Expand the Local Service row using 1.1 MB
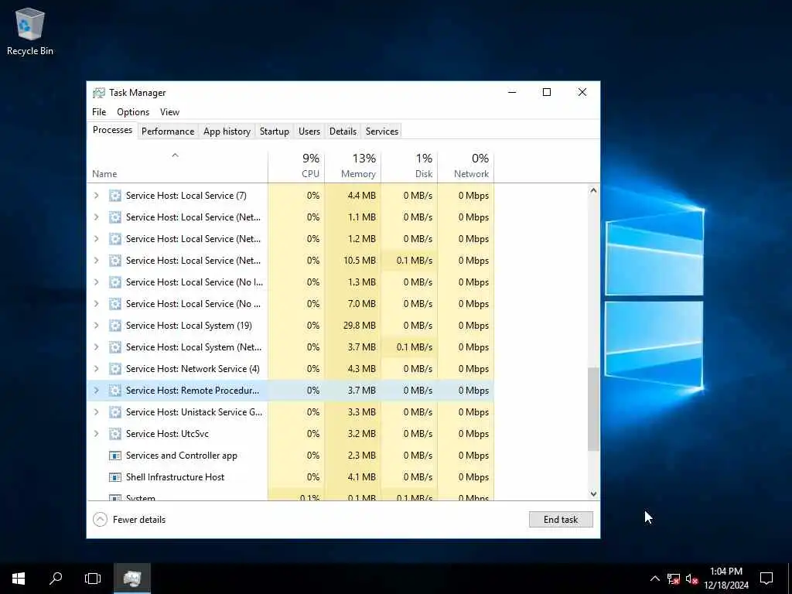The height and width of the screenshot is (594, 792). (97, 217)
